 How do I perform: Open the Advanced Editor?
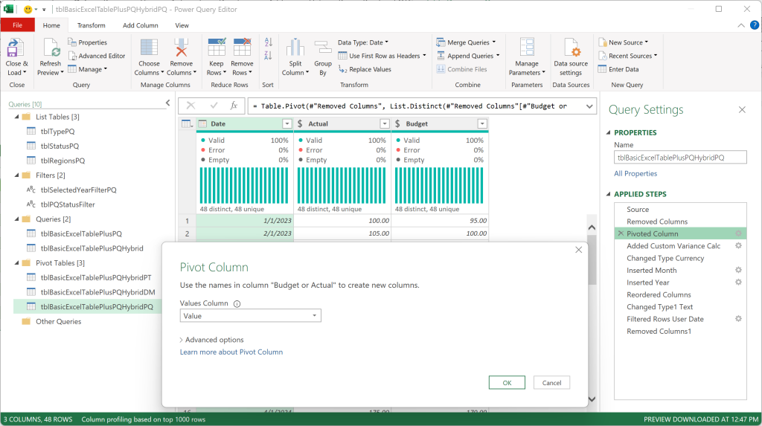pos(97,56)
